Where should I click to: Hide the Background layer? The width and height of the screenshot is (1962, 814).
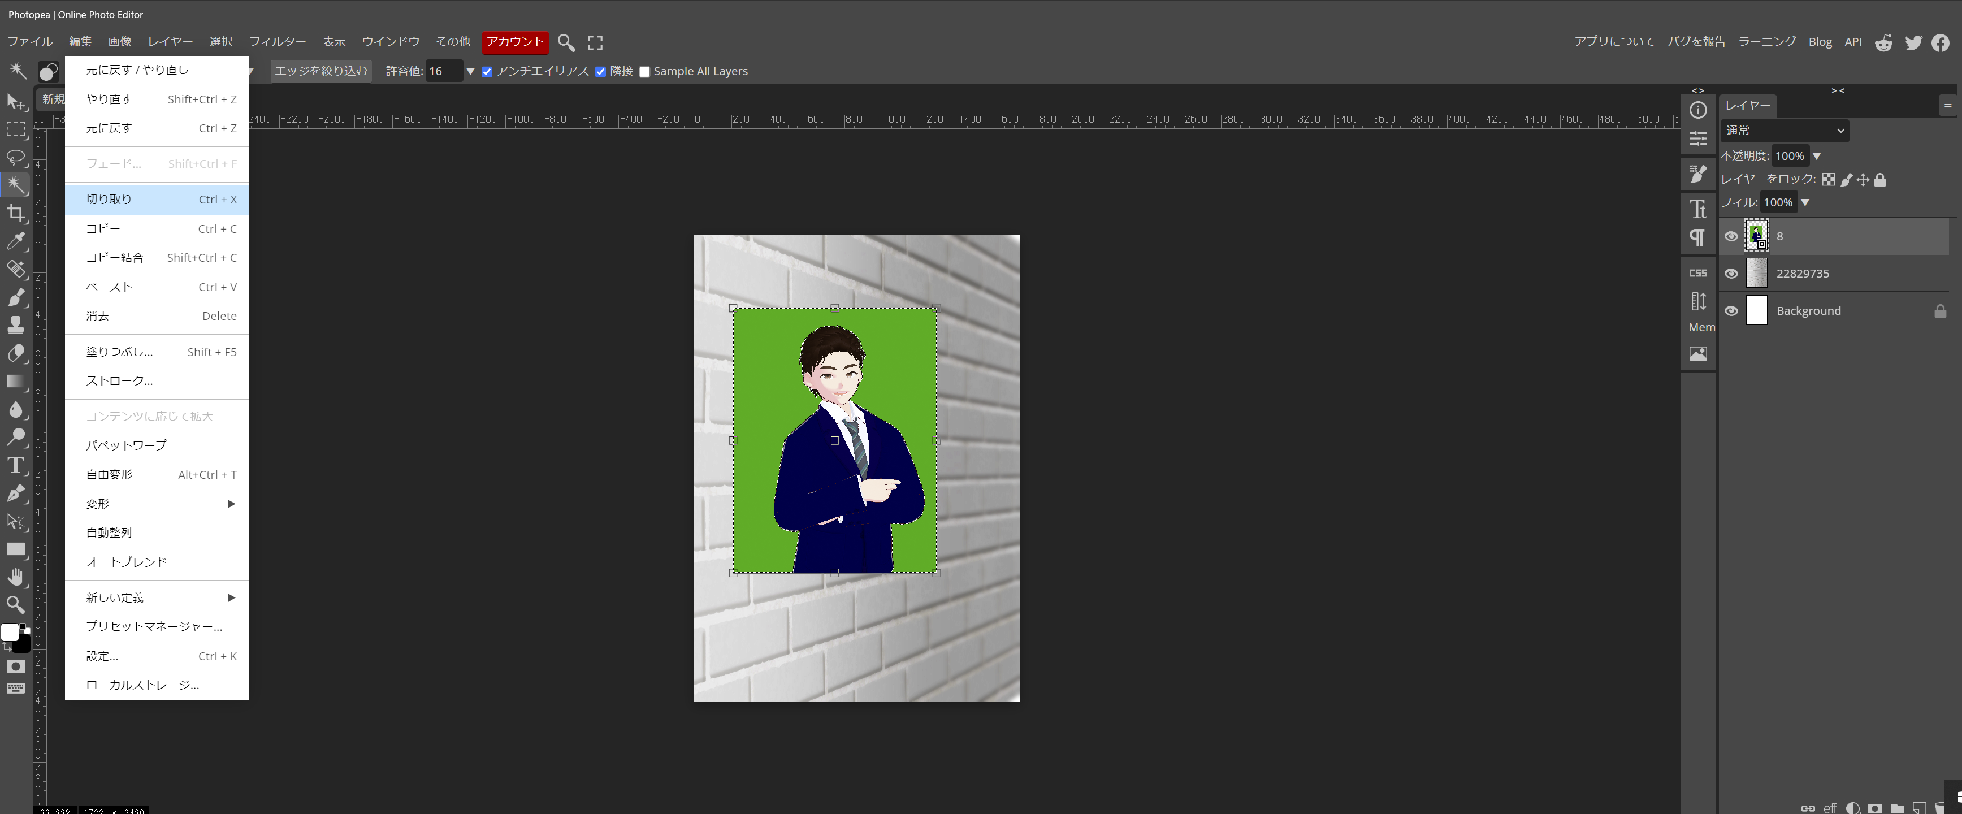(x=1731, y=311)
